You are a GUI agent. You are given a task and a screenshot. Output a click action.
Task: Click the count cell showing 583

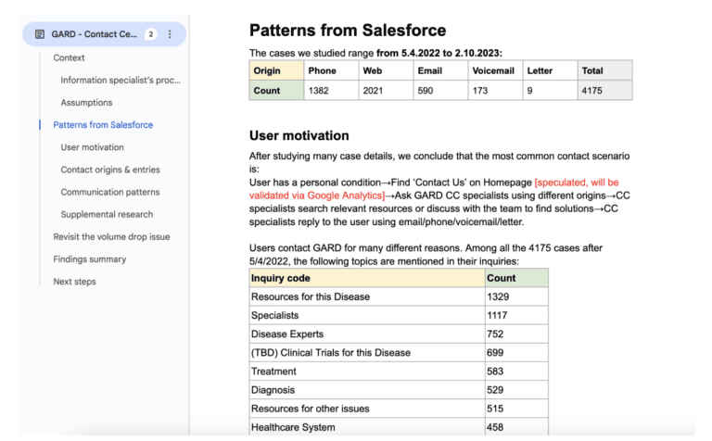click(x=516, y=372)
